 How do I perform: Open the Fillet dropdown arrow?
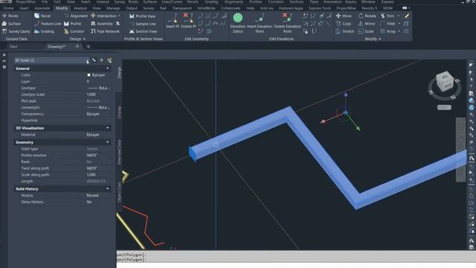click(x=399, y=23)
